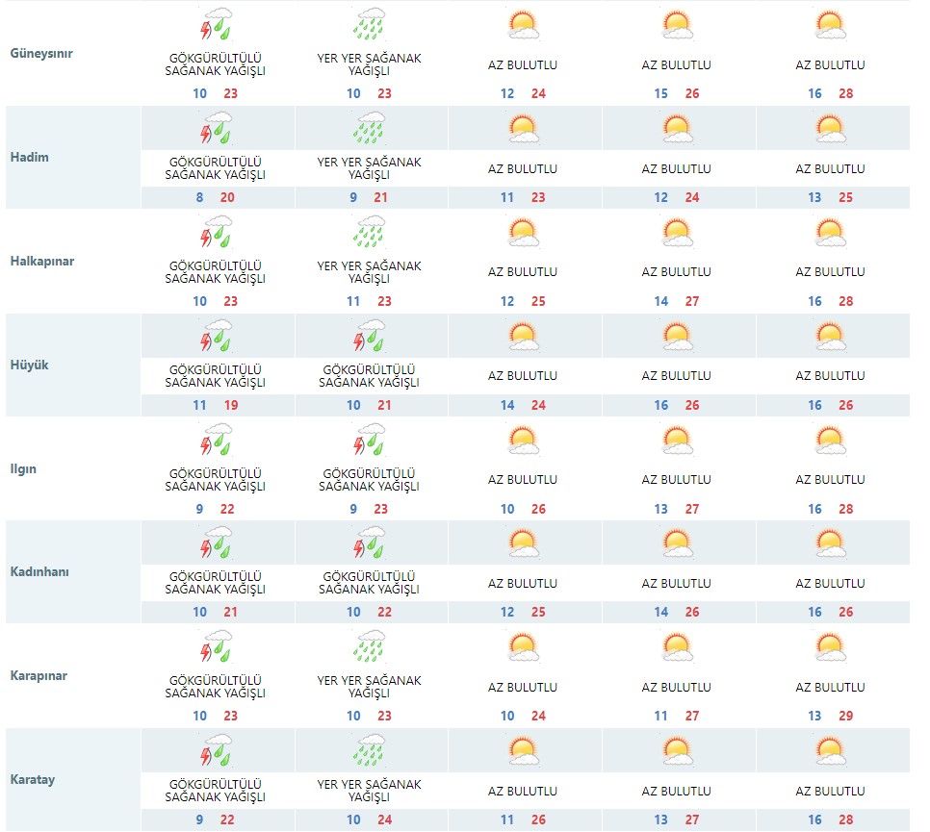Tap Halkapınar's first-day thunderstorm icon
The image size is (930, 832).
[216, 232]
